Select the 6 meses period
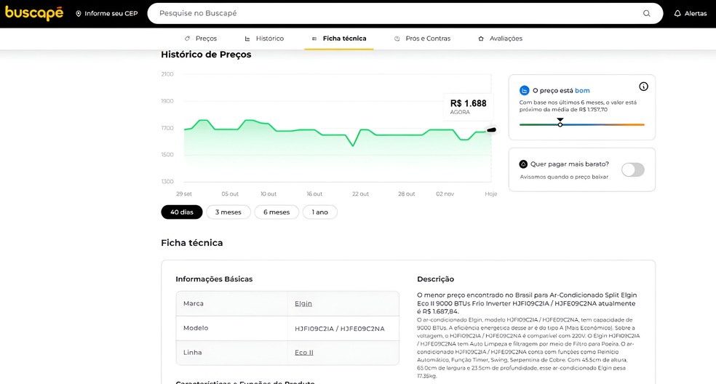 tap(277, 212)
